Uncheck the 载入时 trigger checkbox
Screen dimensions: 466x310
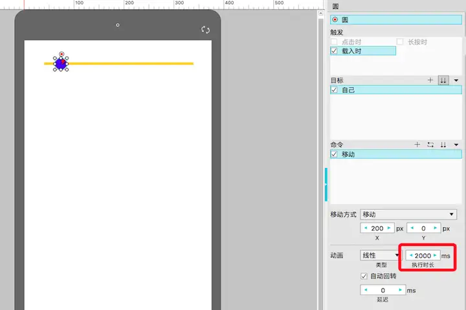[334, 51]
